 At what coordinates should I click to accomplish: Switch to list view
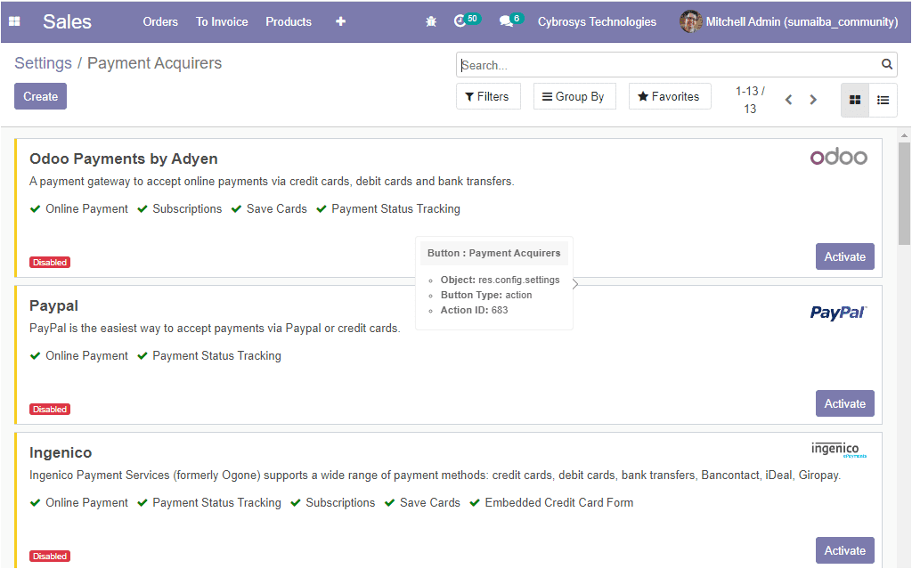pyautogui.click(x=883, y=100)
